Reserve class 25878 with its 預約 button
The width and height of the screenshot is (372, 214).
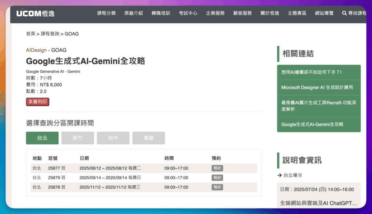pos(217,187)
